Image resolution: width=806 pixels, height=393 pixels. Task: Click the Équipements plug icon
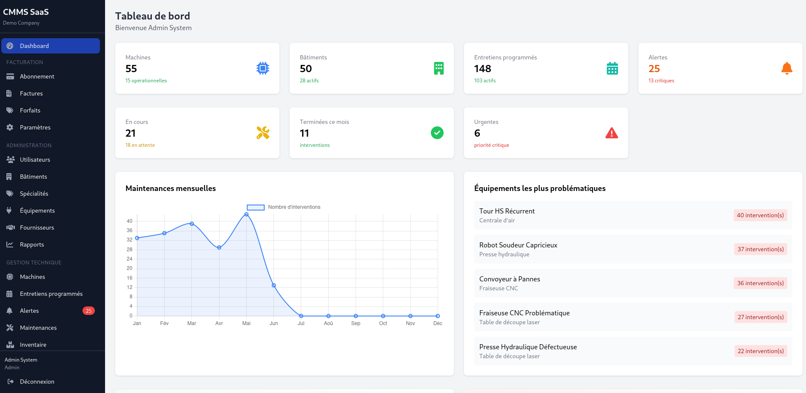[x=9, y=211]
